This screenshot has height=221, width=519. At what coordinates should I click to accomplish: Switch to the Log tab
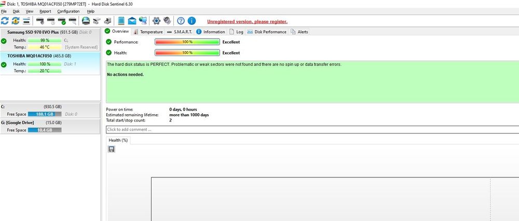pyautogui.click(x=236, y=32)
